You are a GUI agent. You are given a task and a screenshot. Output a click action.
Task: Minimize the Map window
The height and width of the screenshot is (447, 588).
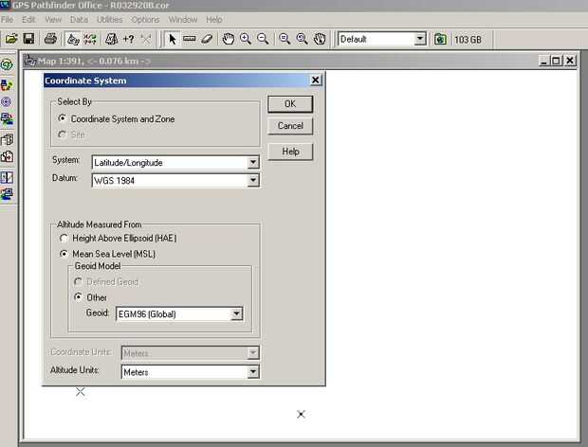point(544,61)
